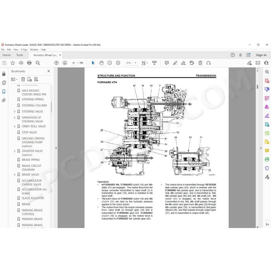Select the highlighter pen tool
Image resolution: width=271 pixels, height=271 pixels.
[175, 63]
